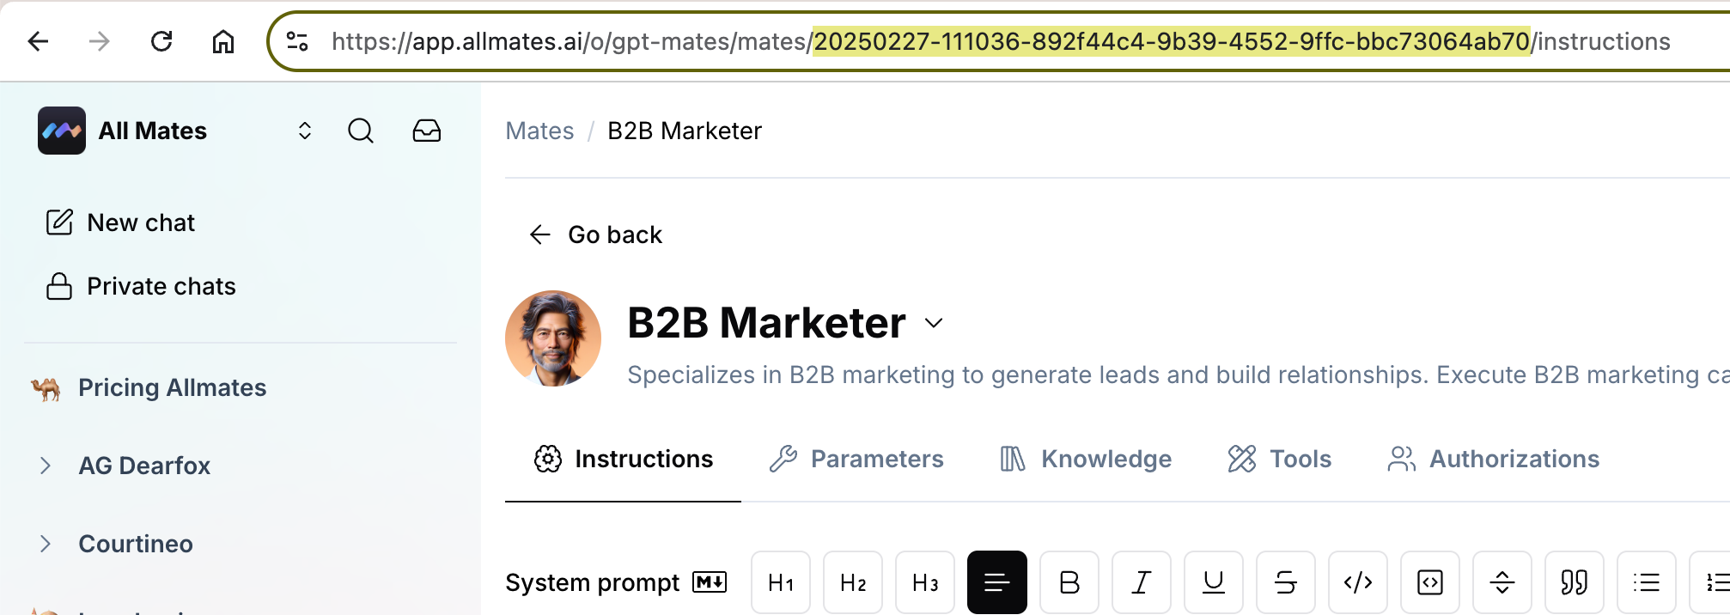Open the inbox tray icon
Screen dimensions: 1730x615
pyautogui.click(x=427, y=131)
